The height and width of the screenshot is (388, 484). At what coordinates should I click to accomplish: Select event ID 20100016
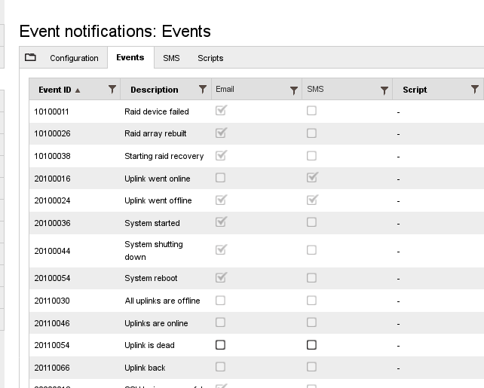pyautogui.click(x=52, y=179)
